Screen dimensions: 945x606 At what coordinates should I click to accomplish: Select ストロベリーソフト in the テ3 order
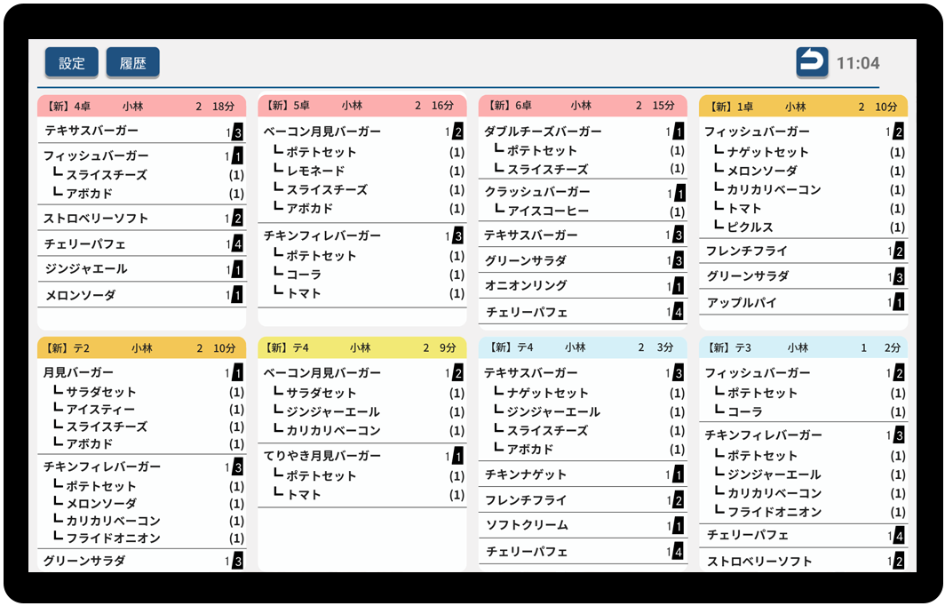tap(804, 562)
